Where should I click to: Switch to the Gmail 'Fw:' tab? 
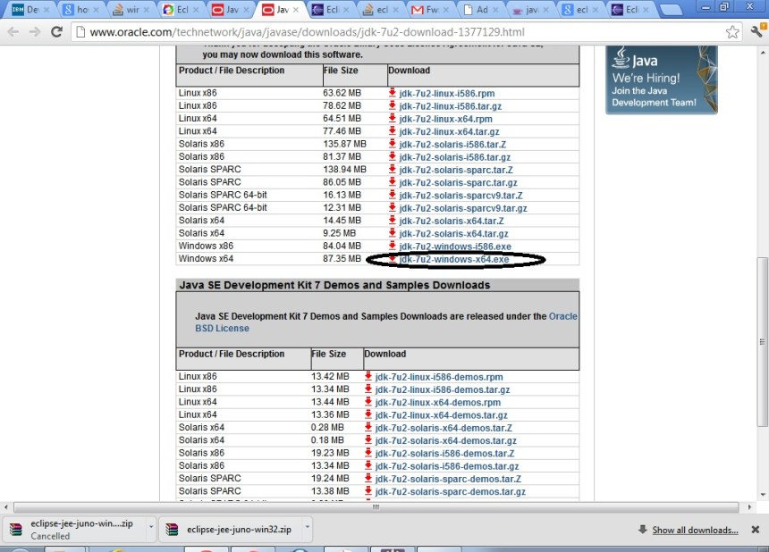point(430,9)
